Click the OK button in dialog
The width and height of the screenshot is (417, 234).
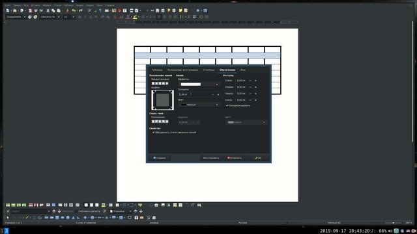[258, 158]
